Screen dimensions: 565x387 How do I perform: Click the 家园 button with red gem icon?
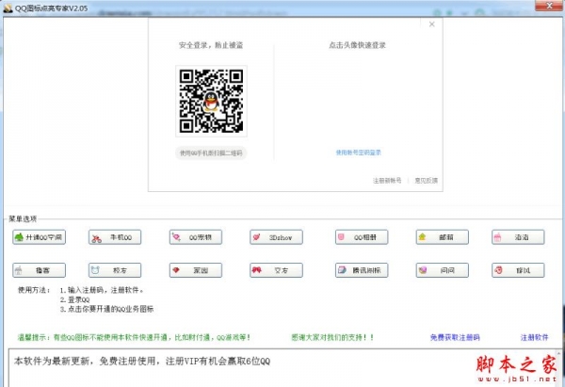[x=196, y=270]
